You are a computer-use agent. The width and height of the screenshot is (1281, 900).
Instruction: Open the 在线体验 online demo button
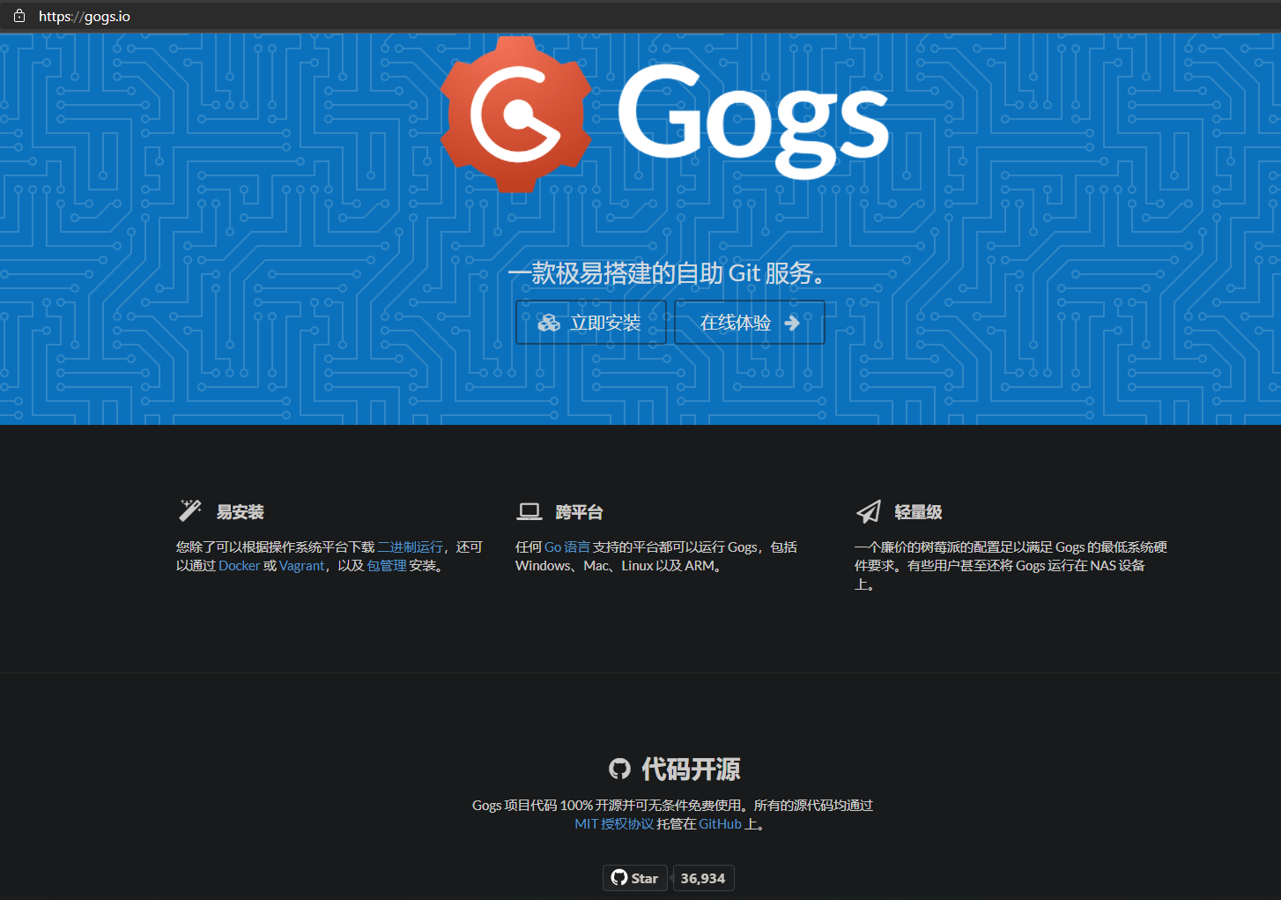click(x=750, y=323)
